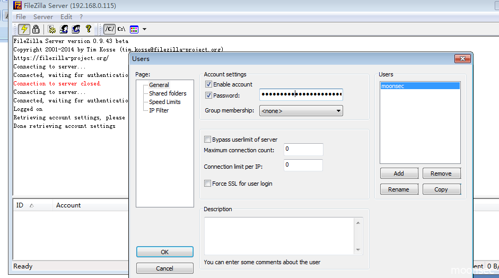Toggle the lightning connect-to-server icon
This screenshot has width=499, height=278.
click(x=24, y=29)
